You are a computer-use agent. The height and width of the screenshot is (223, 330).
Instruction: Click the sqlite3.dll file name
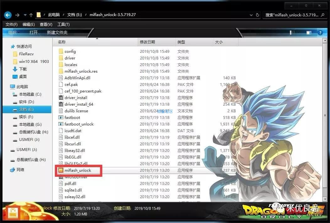pos(73,190)
